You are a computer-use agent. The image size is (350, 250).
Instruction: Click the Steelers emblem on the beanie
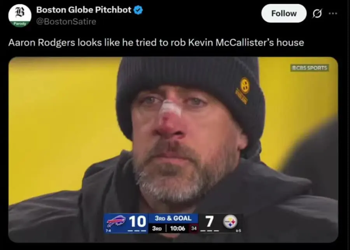(245, 85)
